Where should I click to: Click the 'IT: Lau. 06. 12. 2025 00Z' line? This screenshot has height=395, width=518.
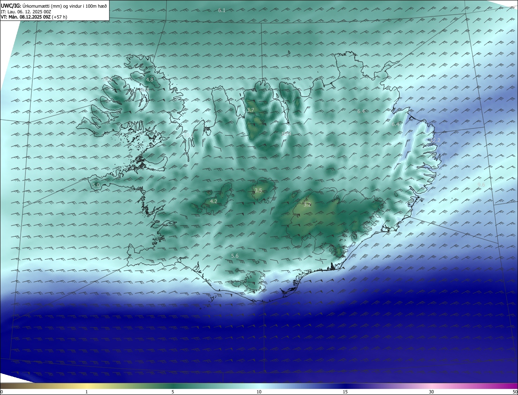(26, 12)
